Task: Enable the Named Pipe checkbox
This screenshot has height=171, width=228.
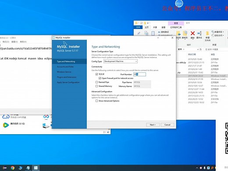Action: click(x=96, y=82)
